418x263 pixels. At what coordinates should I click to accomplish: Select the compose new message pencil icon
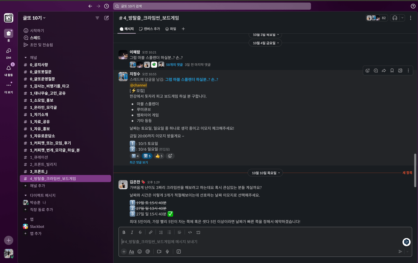106,18
